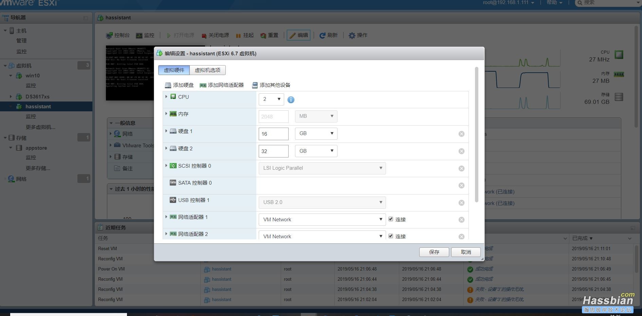Collapse the 导航器 navigator panel icon
Image resolution: width=642 pixels, height=316 pixels.
86,18
